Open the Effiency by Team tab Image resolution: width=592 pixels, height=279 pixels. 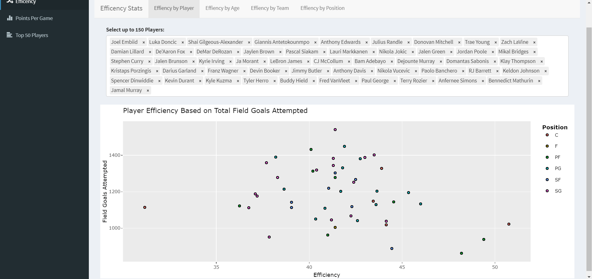point(270,8)
